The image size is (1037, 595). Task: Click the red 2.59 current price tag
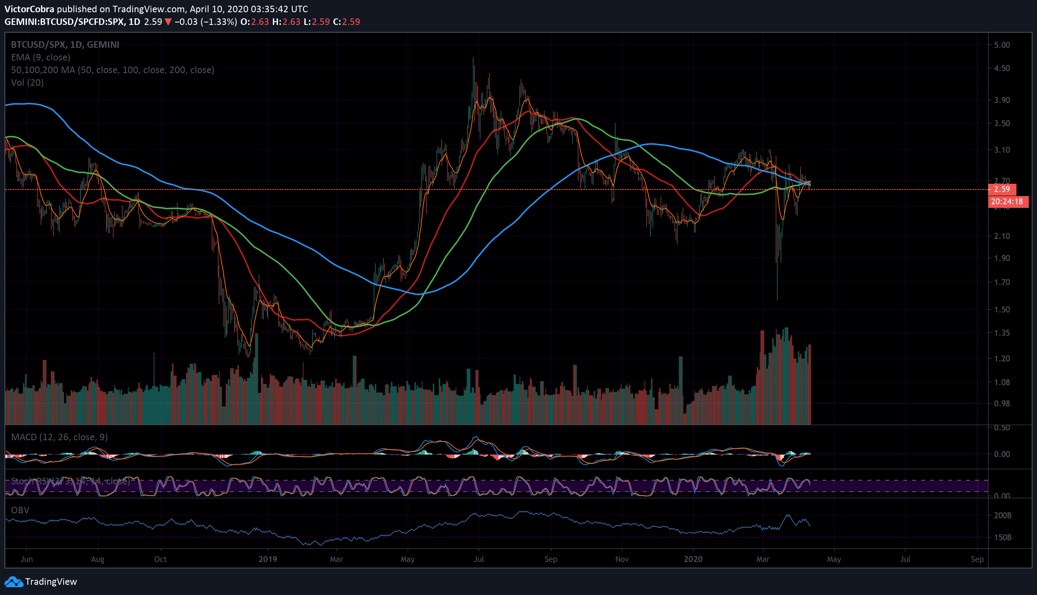pyautogui.click(x=1002, y=189)
